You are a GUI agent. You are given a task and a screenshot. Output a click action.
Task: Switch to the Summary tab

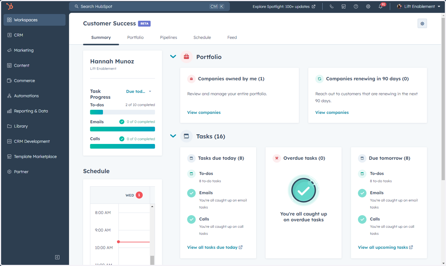click(x=101, y=37)
